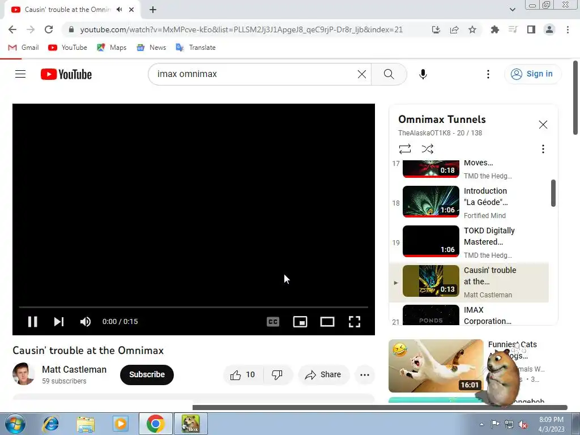Image resolution: width=580 pixels, height=435 pixels.
Task: Open Funniest Cats recommended video thumbnail
Action: 436,365
